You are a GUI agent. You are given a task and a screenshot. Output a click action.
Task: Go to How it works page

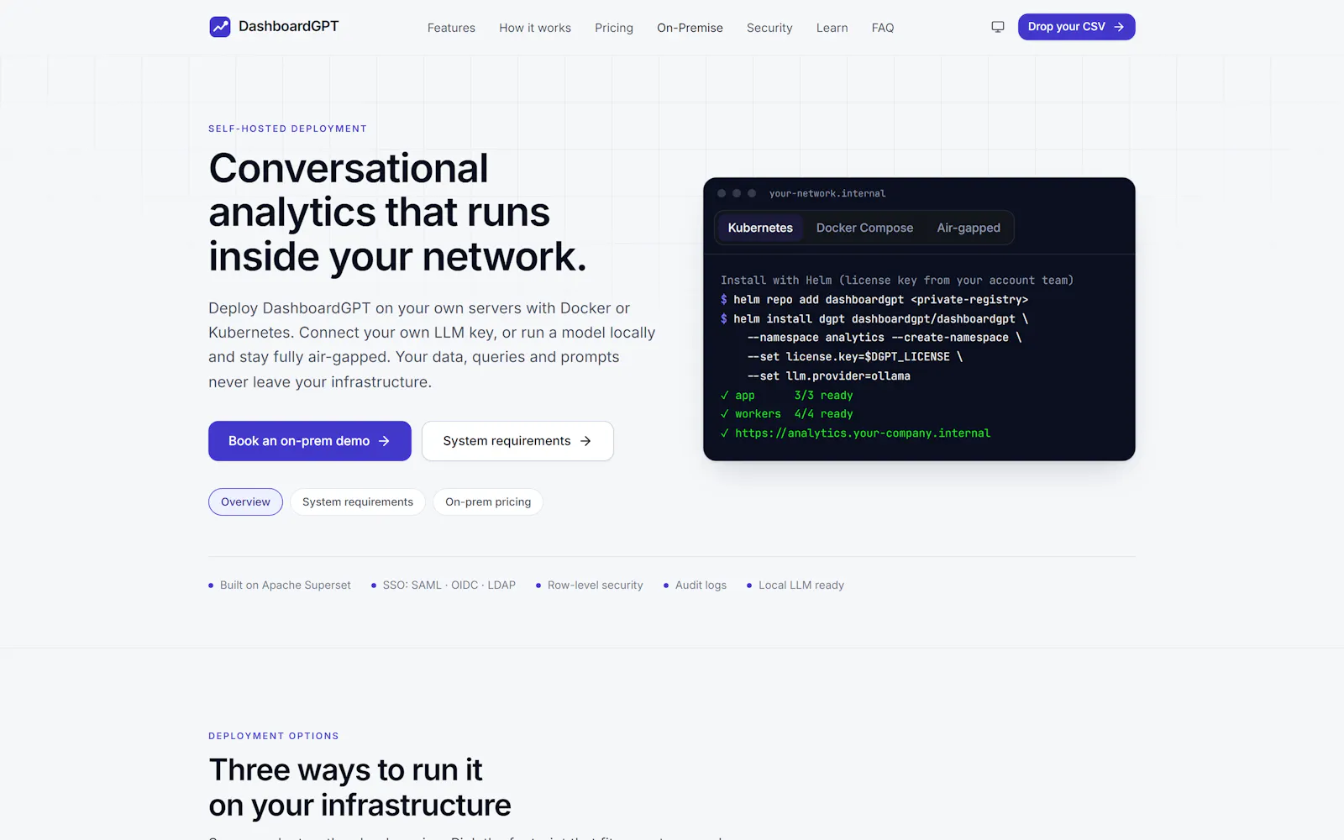(x=535, y=28)
